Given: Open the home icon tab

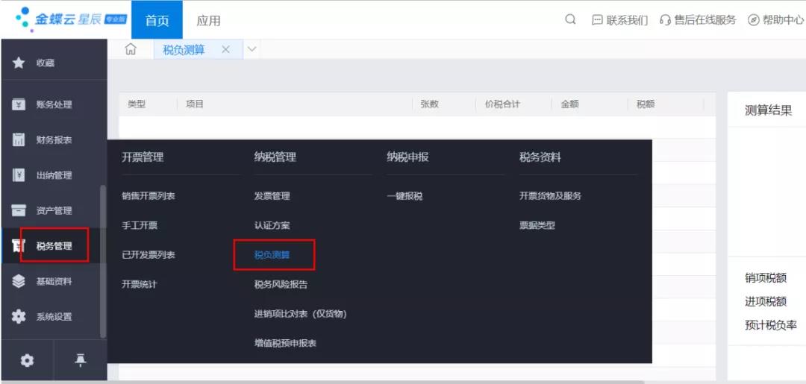Looking at the screenshot, I should point(131,49).
